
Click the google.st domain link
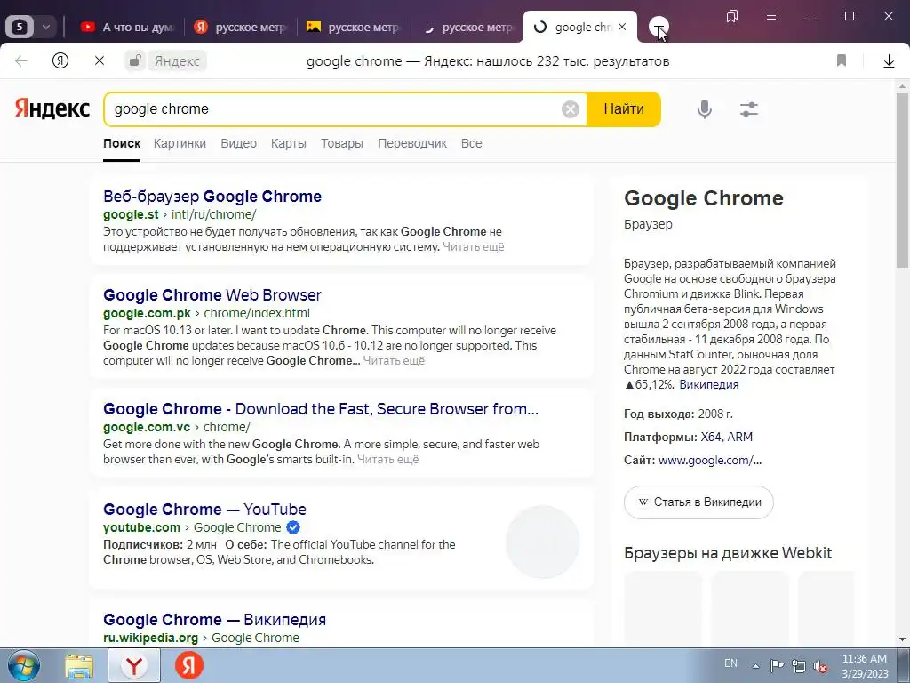point(131,214)
